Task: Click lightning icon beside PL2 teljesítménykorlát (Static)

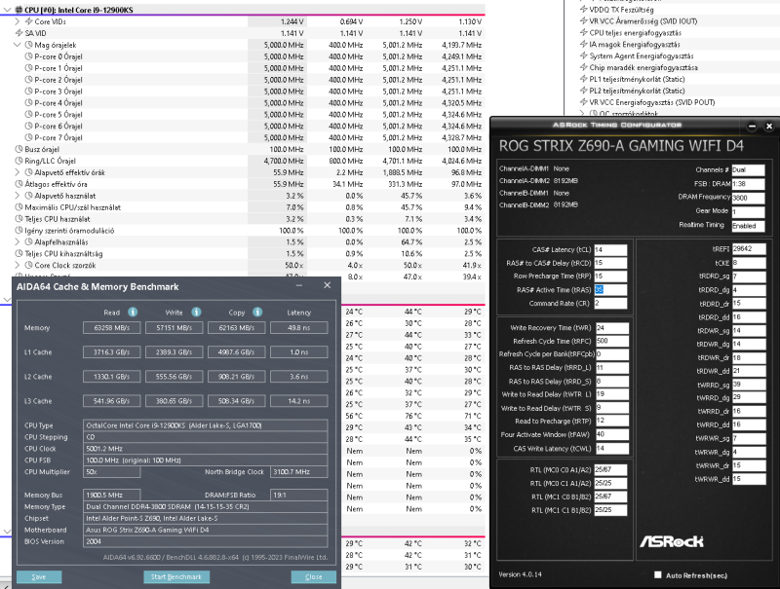Action: click(584, 91)
